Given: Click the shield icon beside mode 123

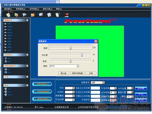Looking at the screenshot, I should (x=6, y=89).
